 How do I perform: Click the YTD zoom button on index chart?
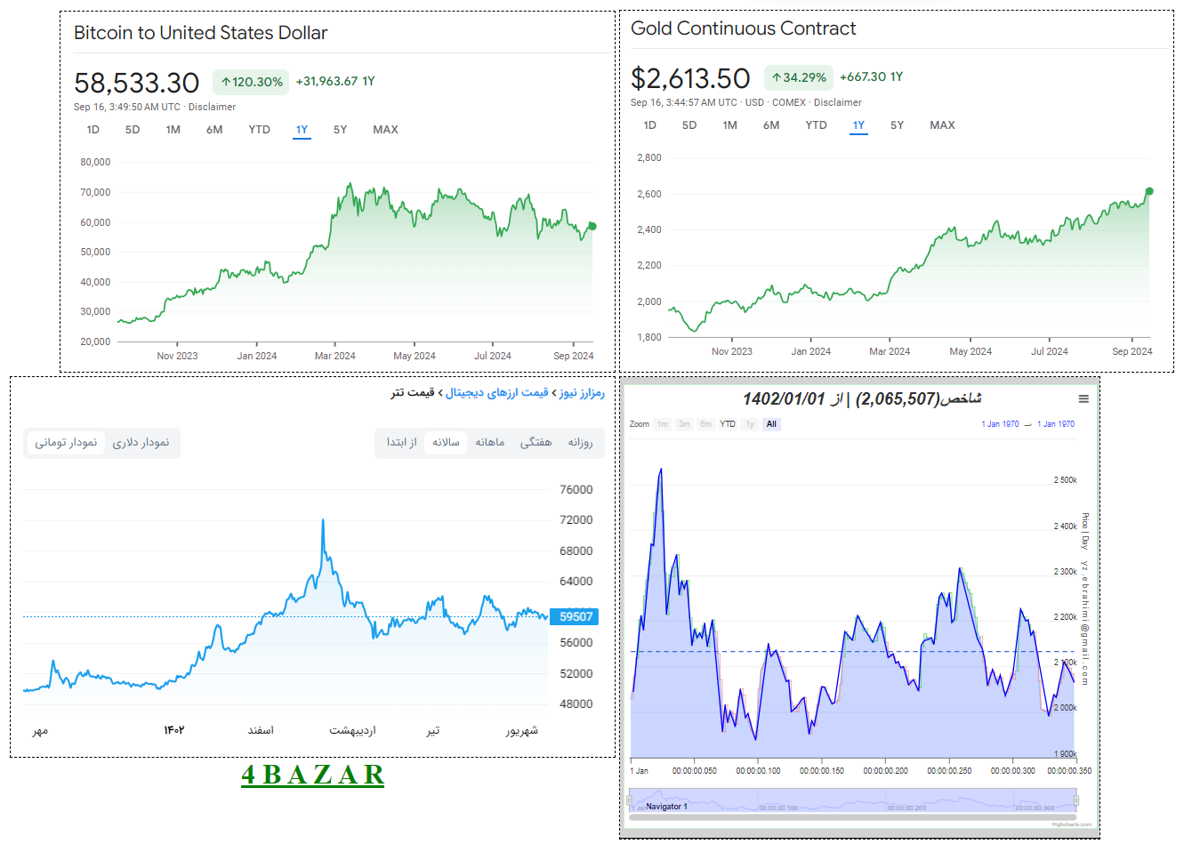(x=728, y=424)
